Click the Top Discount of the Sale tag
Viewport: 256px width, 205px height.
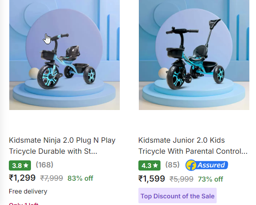coord(177,196)
